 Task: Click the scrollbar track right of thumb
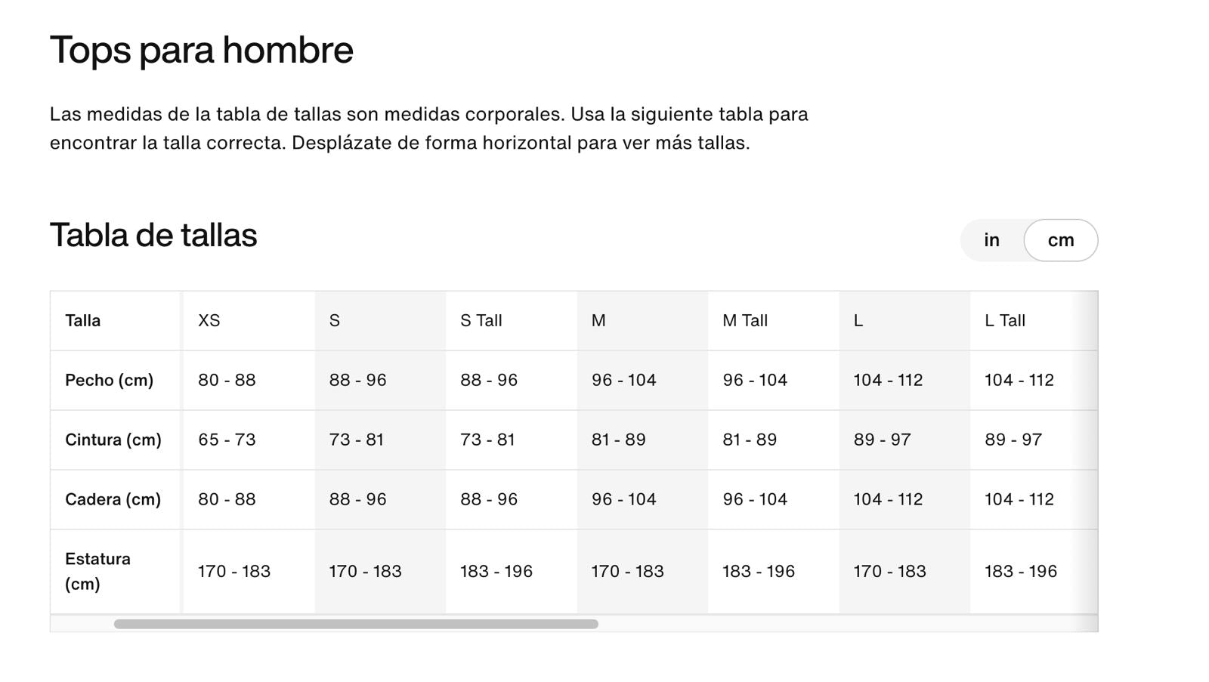[x=846, y=624]
